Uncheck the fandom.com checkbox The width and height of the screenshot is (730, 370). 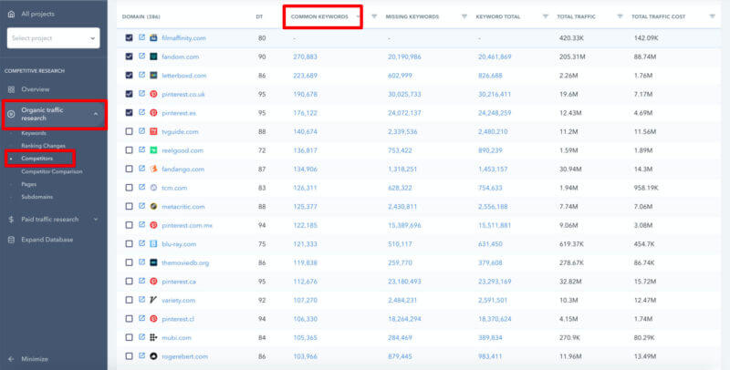click(129, 57)
